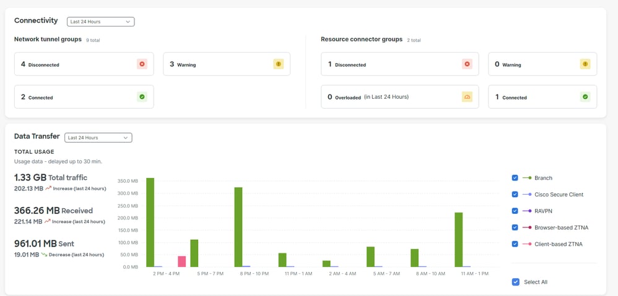The image size is (618, 296).
Task: Toggle the Select All checkbox
Action: [515, 282]
